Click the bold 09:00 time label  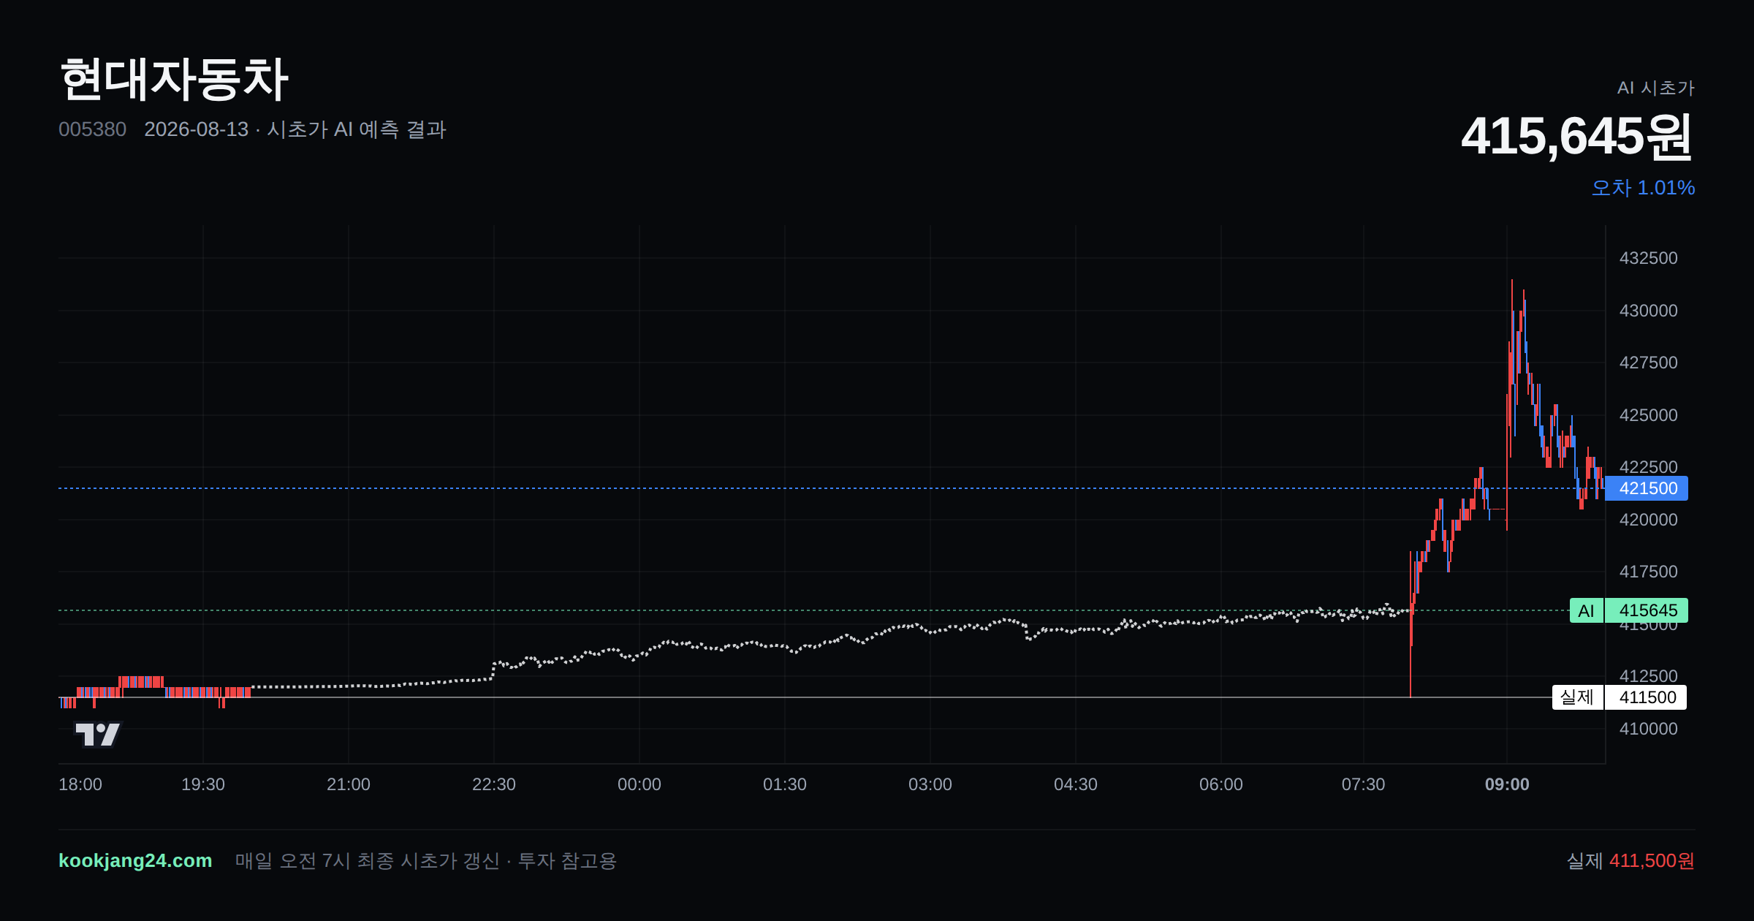(x=1507, y=784)
